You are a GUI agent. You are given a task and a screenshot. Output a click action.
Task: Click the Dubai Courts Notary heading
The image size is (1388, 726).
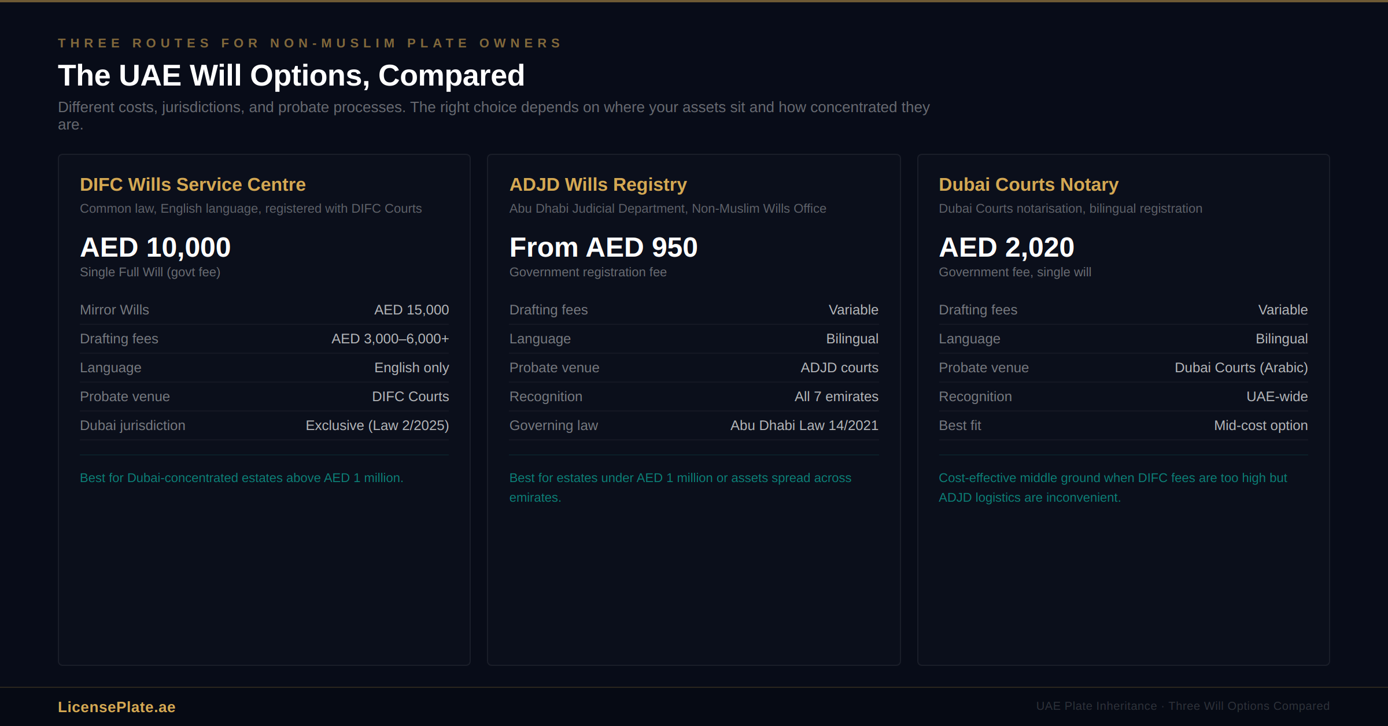[1028, 184]
